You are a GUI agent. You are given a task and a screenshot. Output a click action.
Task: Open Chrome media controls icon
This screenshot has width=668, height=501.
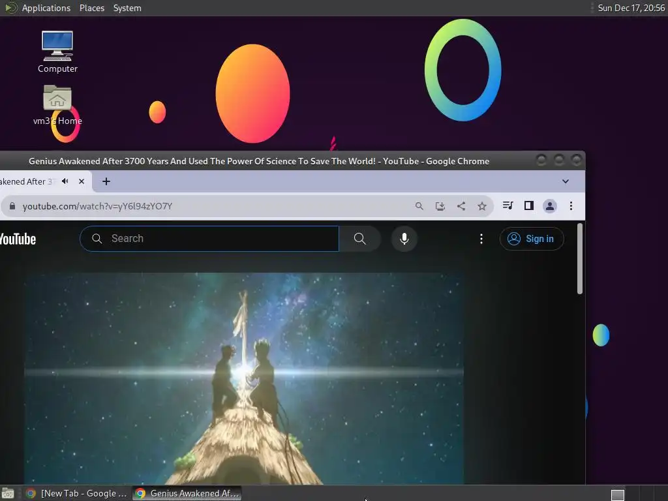tap(508, 205)
